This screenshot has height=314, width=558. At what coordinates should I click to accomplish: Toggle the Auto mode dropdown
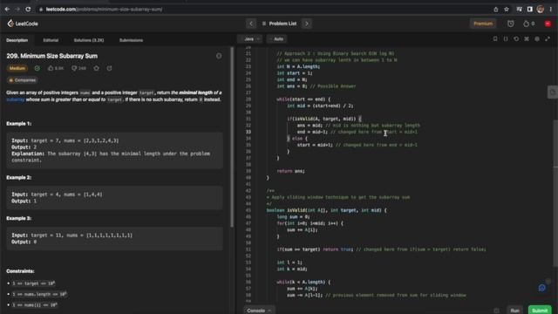click(x=278, y=38)
